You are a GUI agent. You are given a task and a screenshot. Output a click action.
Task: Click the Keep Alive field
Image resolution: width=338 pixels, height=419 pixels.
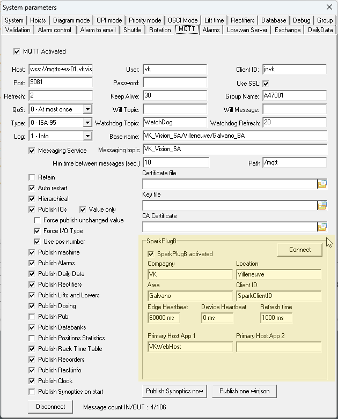pyautogui.click(x=175, y=96)
